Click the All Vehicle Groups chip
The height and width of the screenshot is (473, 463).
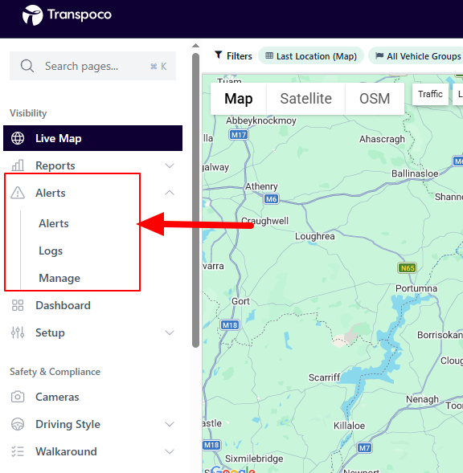(417, 56)
